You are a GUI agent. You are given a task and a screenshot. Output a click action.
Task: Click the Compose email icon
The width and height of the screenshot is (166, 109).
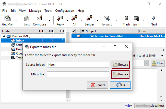pyautogui.click(x=40, y=21)
